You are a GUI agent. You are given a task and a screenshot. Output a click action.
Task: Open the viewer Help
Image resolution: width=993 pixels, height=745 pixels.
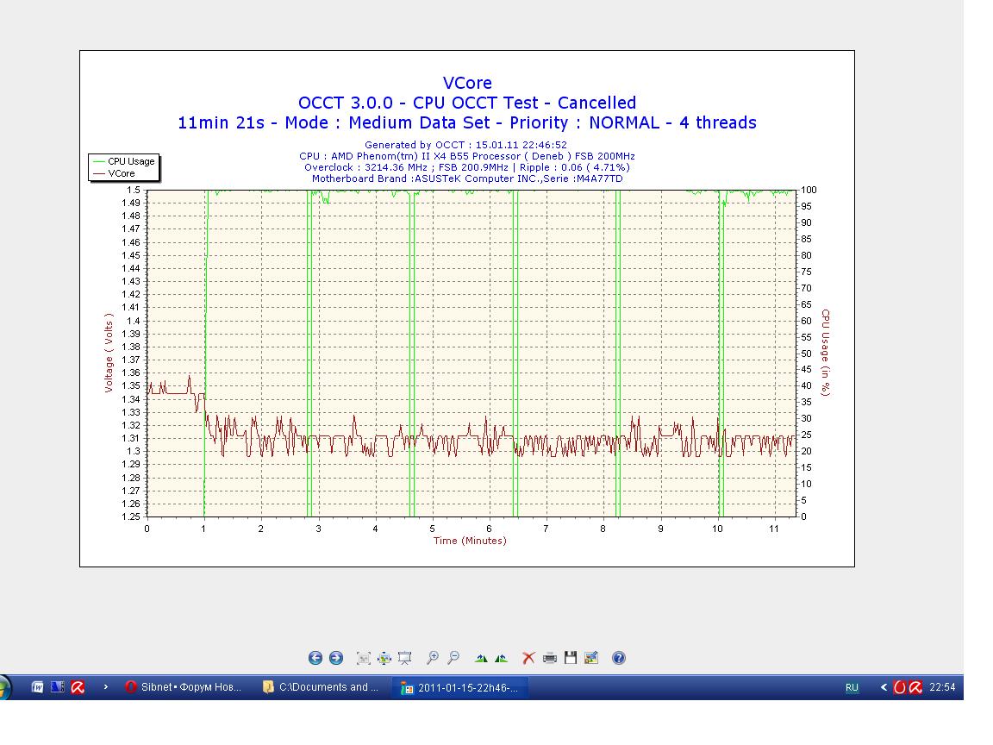tap(619, 658)
